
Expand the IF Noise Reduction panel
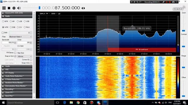17,79
